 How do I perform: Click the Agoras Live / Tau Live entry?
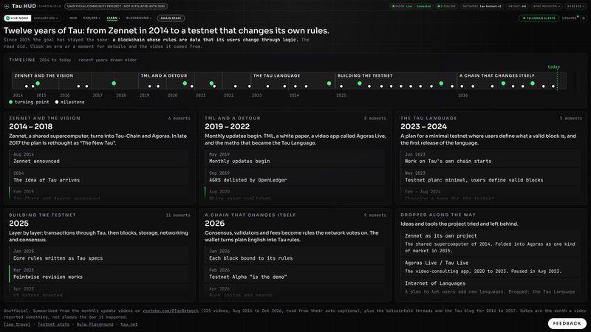point(491,267)
